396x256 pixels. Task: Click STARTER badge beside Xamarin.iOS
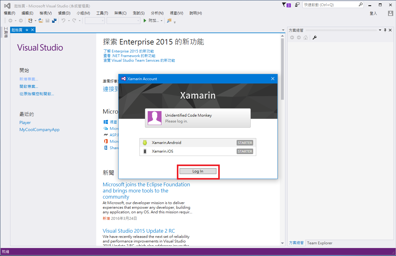pyautogui.click(x=245, y=151)
